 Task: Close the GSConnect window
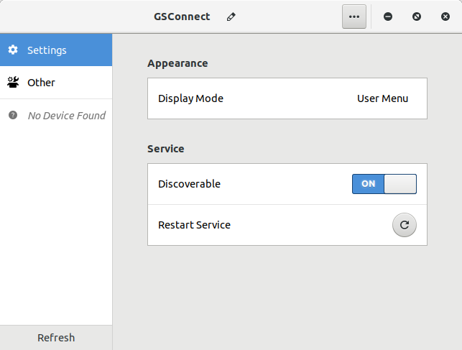445,17
